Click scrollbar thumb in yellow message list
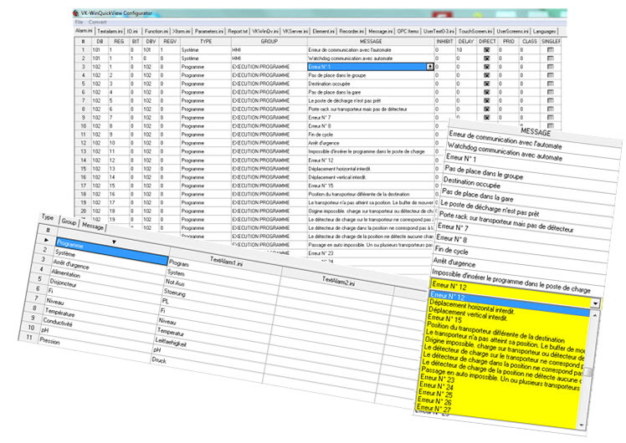The width and height of the screenshot is (626, 443). [588, 372]
